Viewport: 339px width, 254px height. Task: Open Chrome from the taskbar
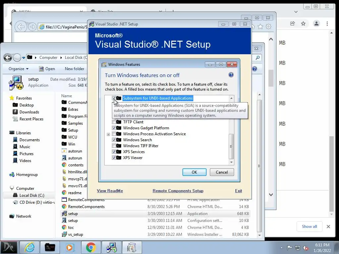tap(91, 247)
